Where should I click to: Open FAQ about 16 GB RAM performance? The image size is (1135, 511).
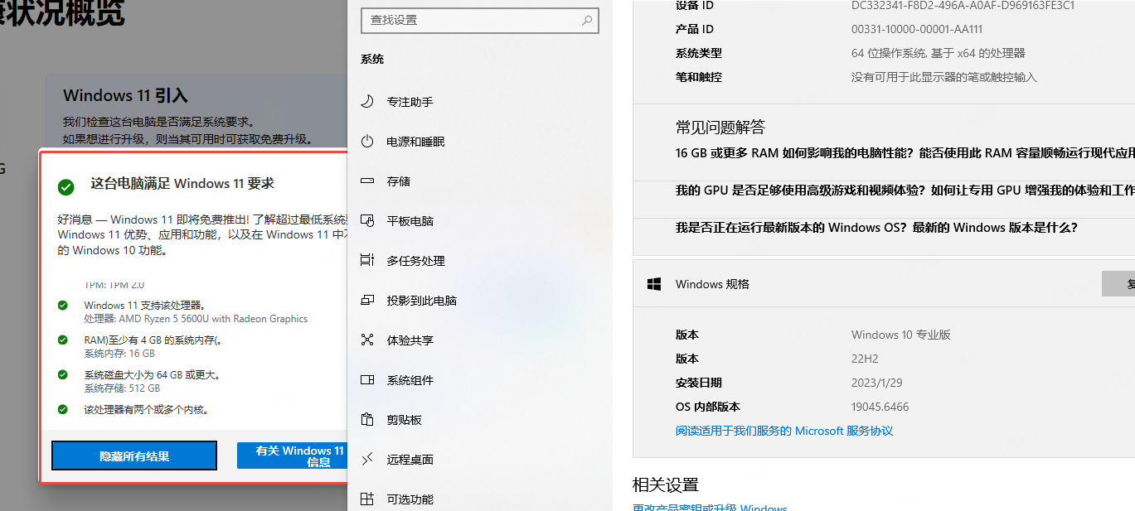click(x=905, y=153)
